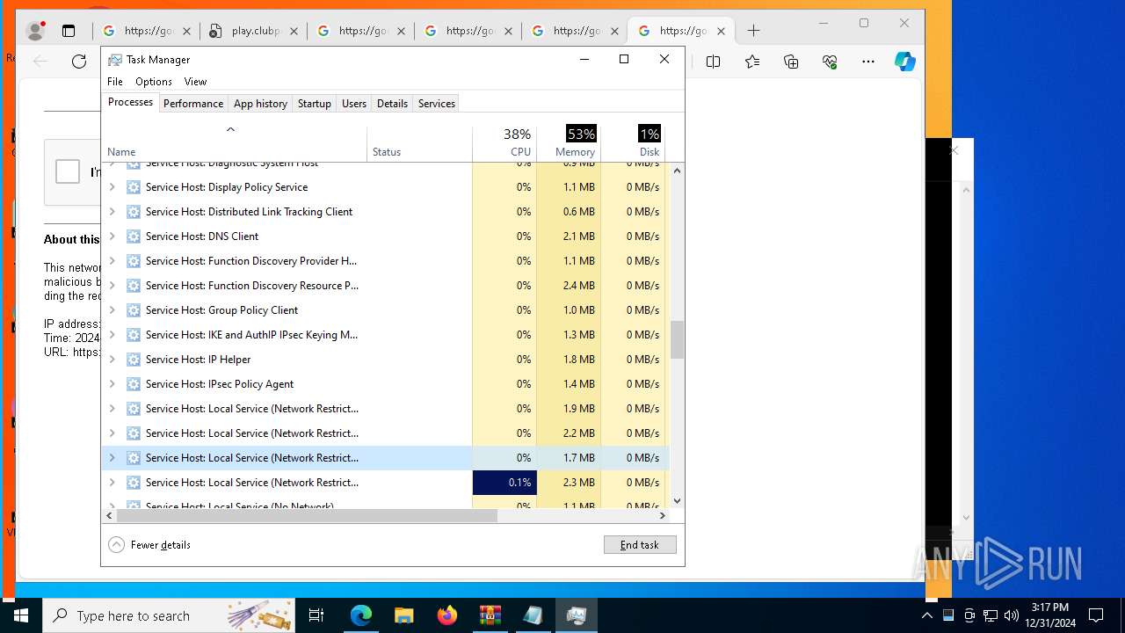Expand Service Host: Distributed Link Tracking Client

pyautogui.click(x=112, y=212)
